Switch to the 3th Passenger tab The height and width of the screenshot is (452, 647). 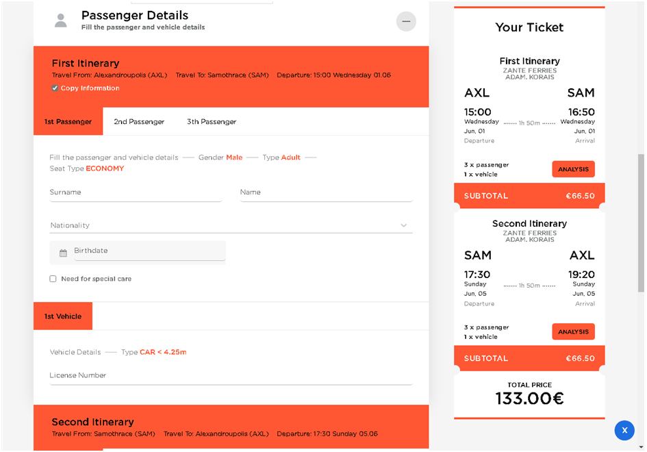pos(212,122)
